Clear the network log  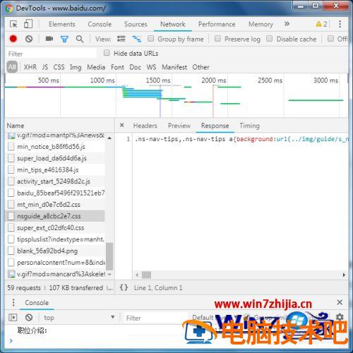(29, 39)
